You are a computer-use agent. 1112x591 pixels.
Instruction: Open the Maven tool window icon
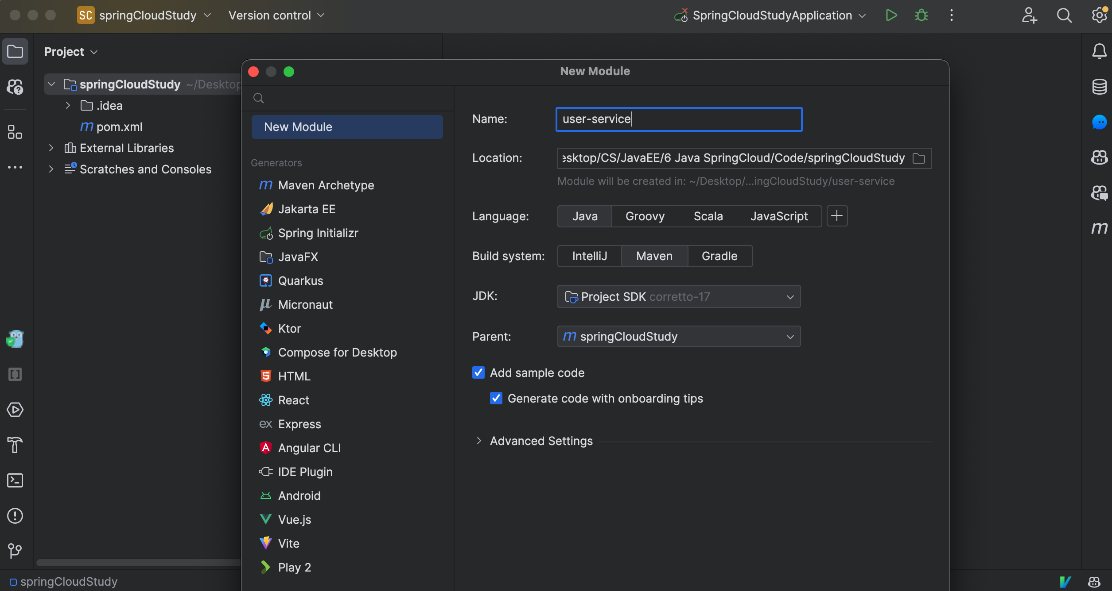click(x=1099, y=228)
